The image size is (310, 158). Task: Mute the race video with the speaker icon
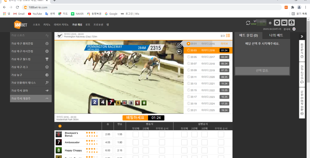179,52
